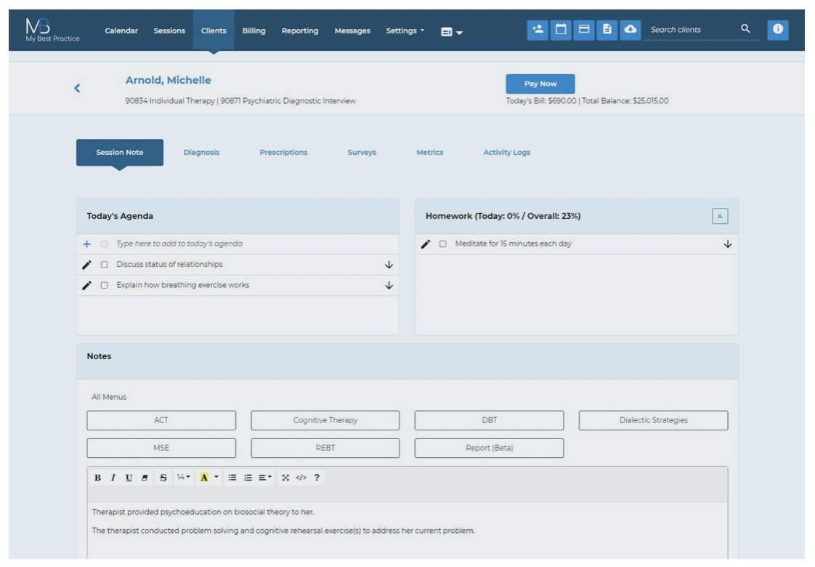
Task: Open the font size dropdown in the editor
Action: 182,478
